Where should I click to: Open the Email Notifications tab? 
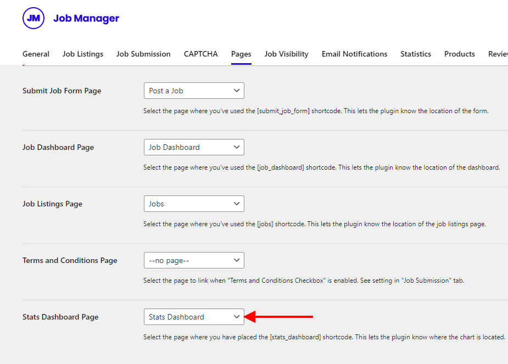354,54
